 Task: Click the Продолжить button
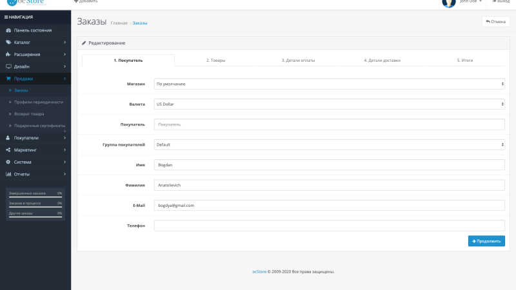click(x=486, y=241)
